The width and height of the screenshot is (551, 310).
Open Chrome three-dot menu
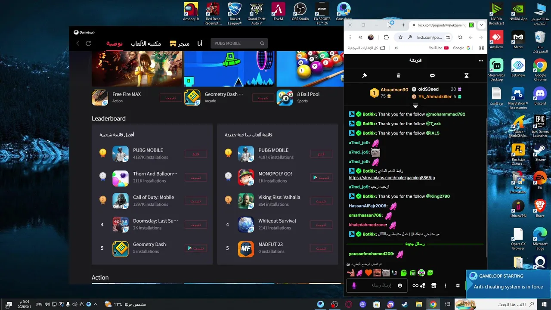coord(350,37)
